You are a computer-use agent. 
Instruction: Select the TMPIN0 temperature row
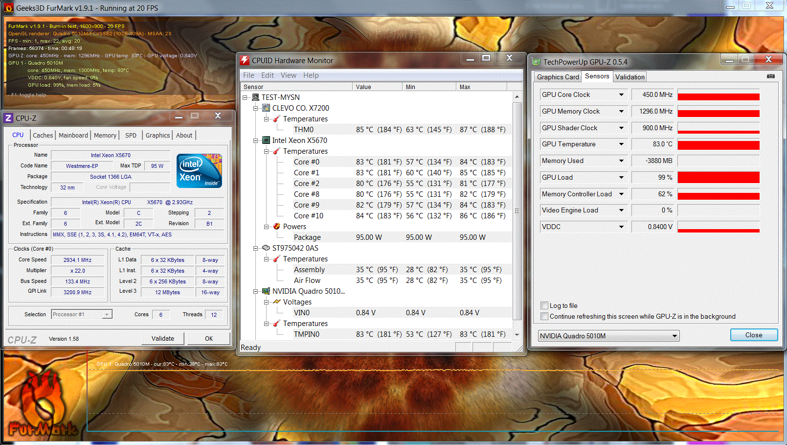click(377, 334)
